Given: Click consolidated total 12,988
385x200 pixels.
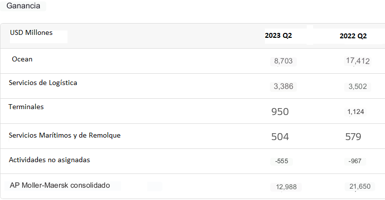Looking at the screenshot, I should coord(286,187).
